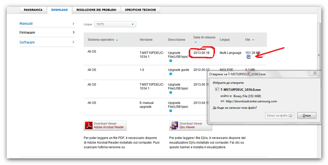Click the help icon below Upgrade guide description
328x165 pixels.
click(x=171, y=74)
